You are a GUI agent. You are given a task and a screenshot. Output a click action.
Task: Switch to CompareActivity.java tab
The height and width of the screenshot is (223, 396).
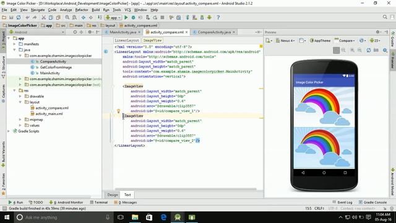[x=214, y=32]
